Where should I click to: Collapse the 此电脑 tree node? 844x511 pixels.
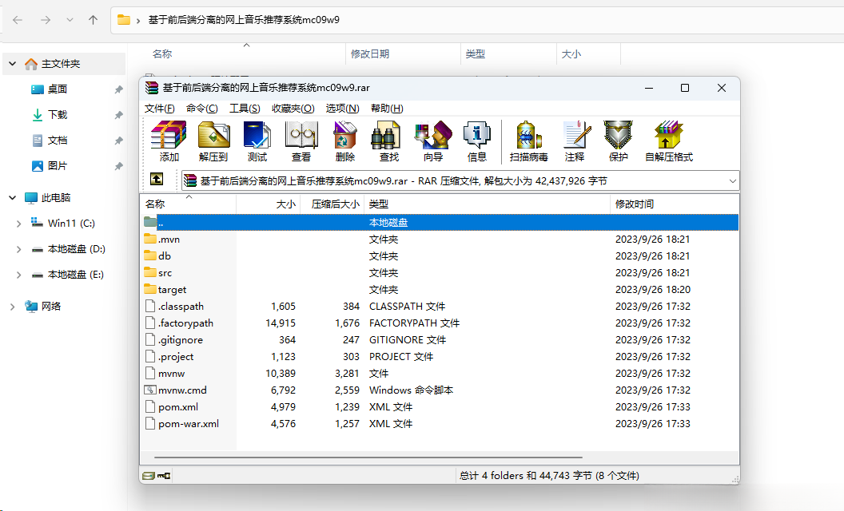click(x=12, y=198)
